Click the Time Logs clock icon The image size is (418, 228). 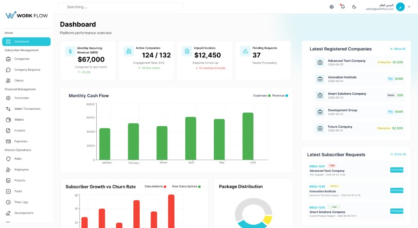8,202
